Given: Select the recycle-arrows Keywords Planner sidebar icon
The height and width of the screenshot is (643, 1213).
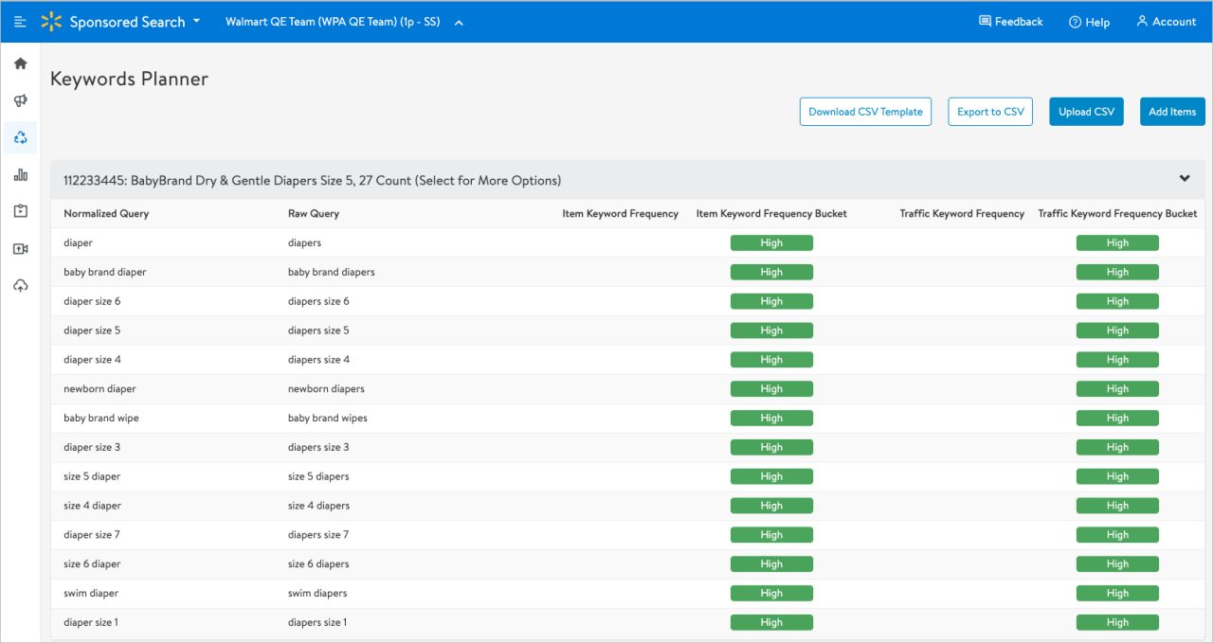Looking at the screenshot, I should click(x=20, y=138).
